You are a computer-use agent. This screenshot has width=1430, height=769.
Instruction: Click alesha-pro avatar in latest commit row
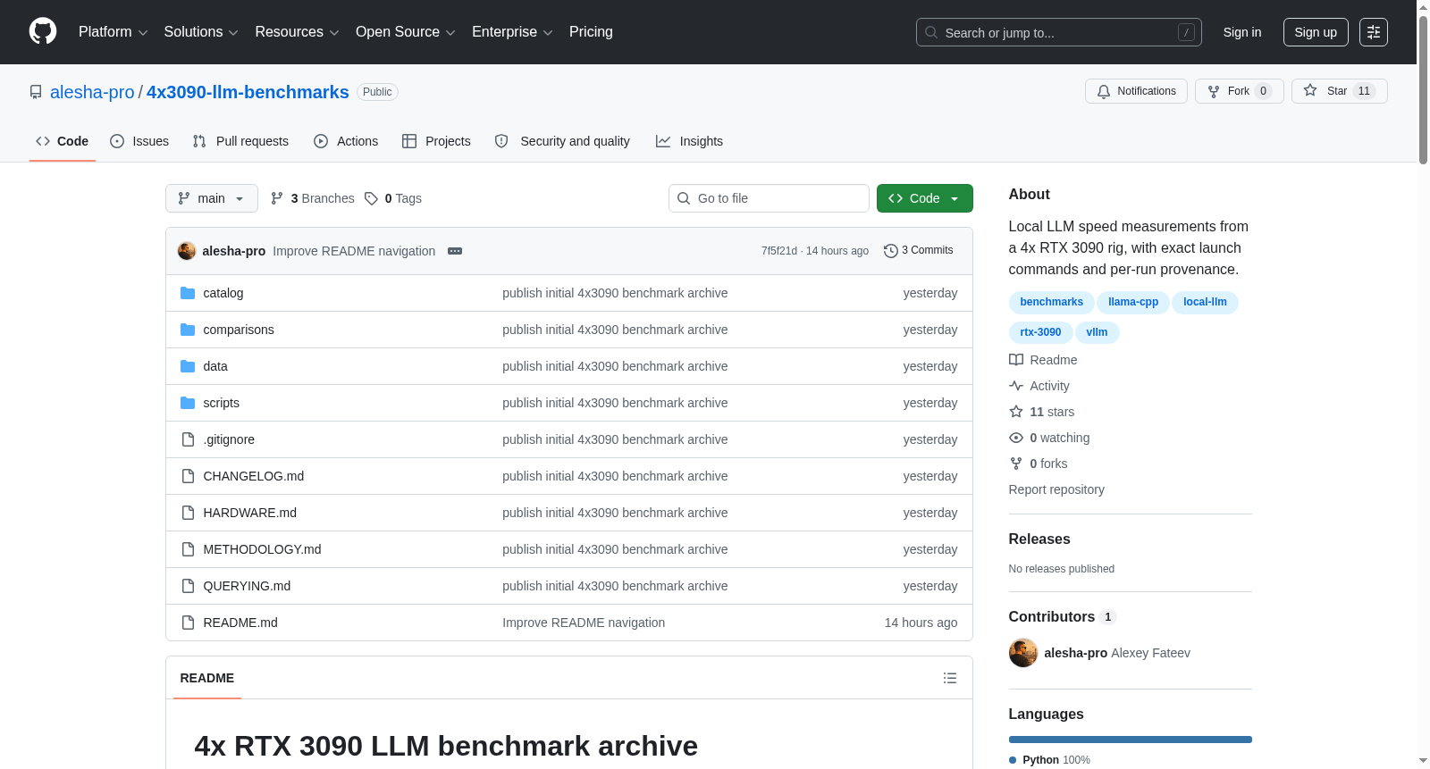pyautogui.click(x=187, y=251)
